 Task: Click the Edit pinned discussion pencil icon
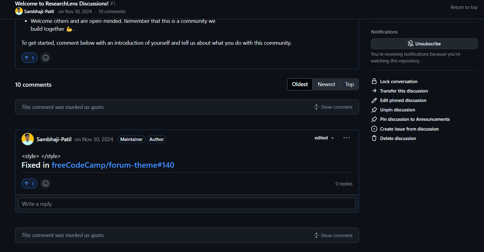374,100
